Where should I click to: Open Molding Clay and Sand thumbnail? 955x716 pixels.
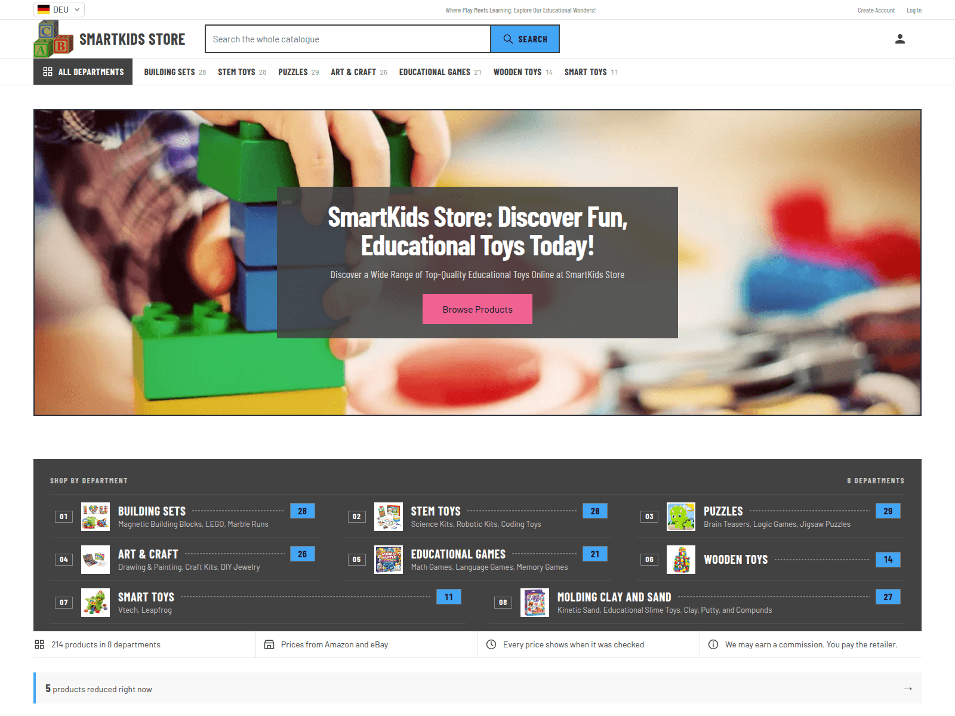pyautogui.click(x=535, y=603)
